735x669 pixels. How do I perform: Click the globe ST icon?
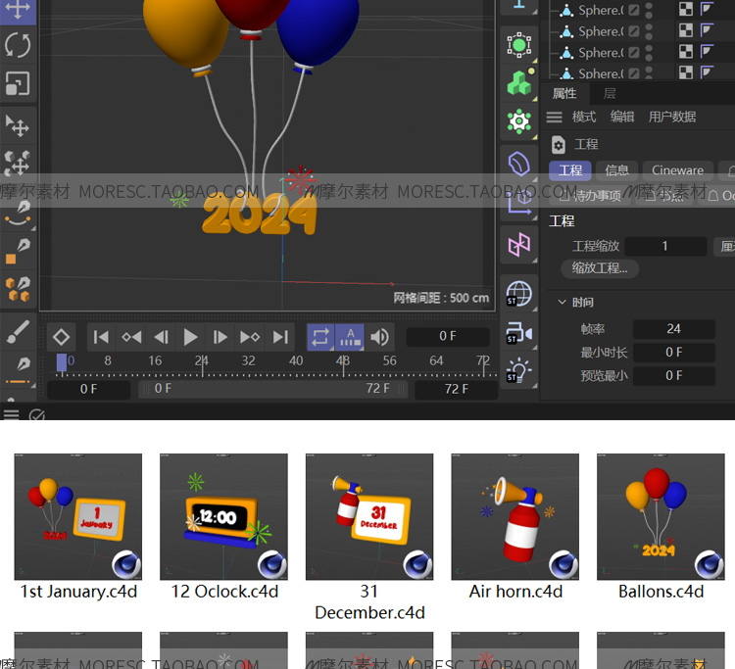518,294
